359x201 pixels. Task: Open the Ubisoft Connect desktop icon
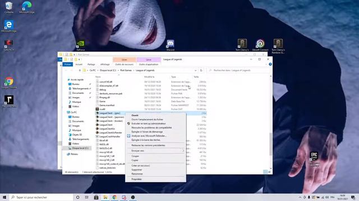pyautogui.click(x=260, y=45)
